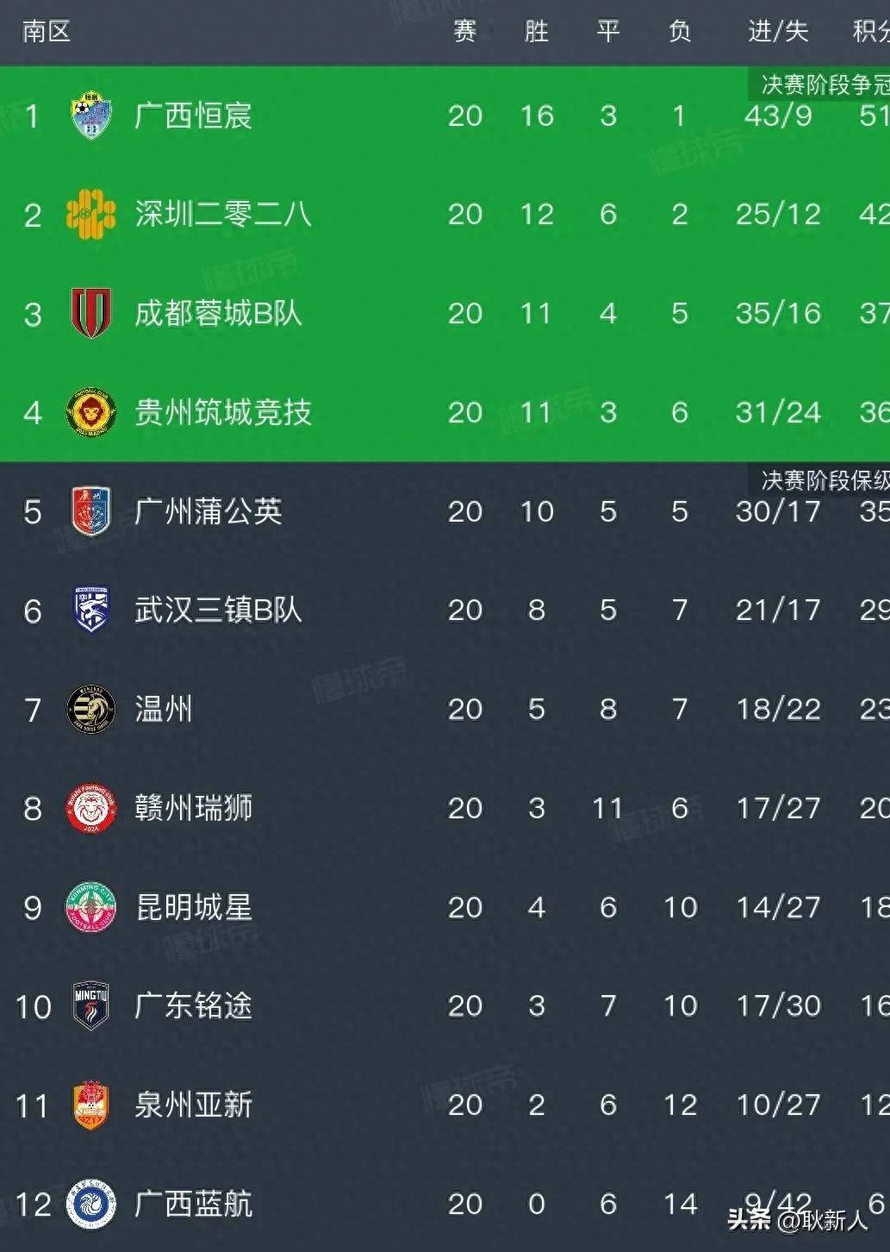
Task: Click the 广州蒲公英 team crest
Action: (91, 511)
